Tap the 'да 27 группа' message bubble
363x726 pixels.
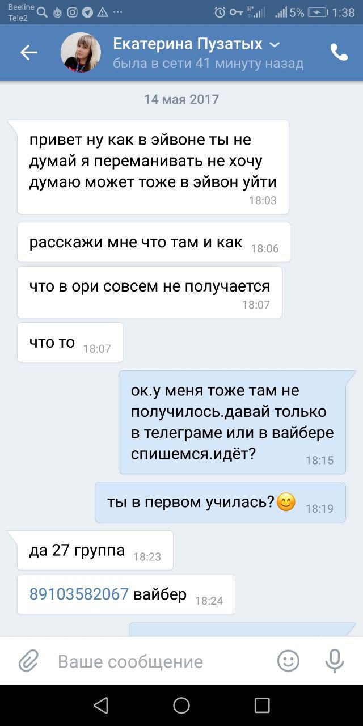point(95,550)
